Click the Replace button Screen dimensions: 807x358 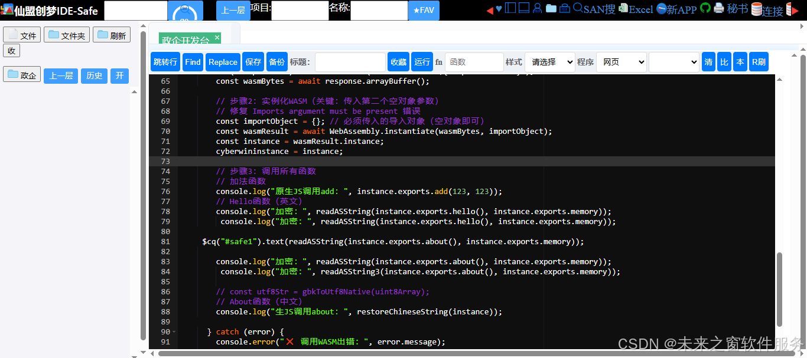[x=223, y=62]
